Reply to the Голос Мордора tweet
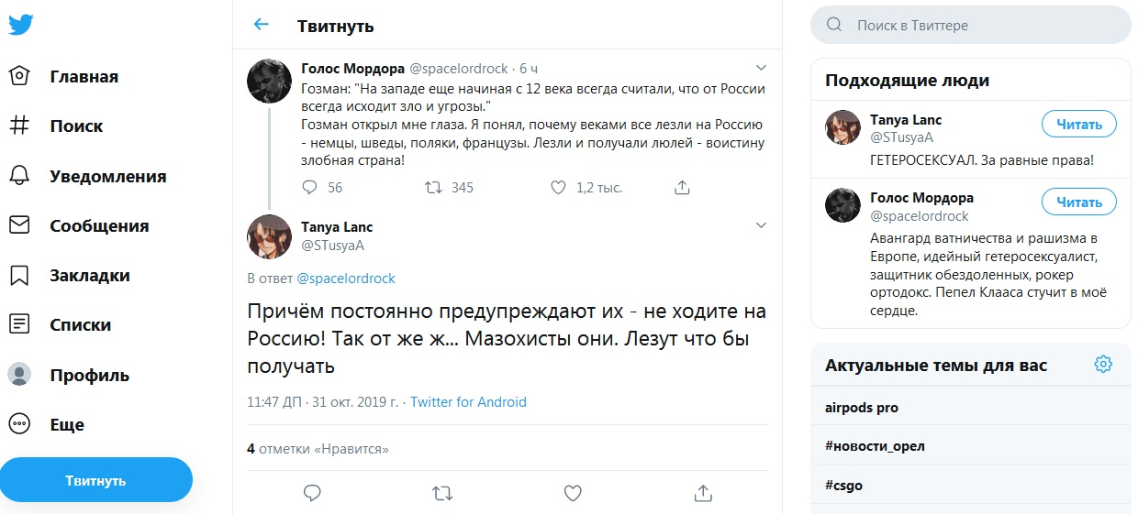Viewport: 1138px width, 514px height. point(310,187)
